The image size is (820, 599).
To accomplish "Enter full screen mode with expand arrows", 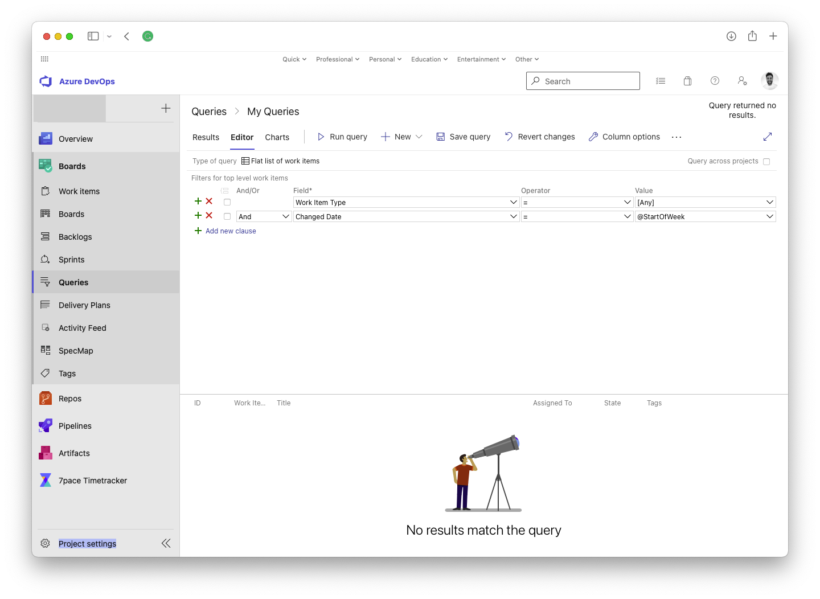I will [768, 137].
